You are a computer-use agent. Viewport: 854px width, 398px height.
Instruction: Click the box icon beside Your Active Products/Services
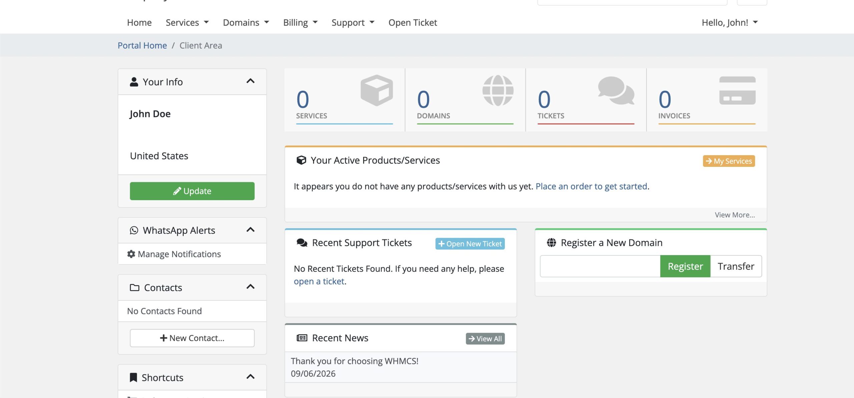(x=301, y=160)
